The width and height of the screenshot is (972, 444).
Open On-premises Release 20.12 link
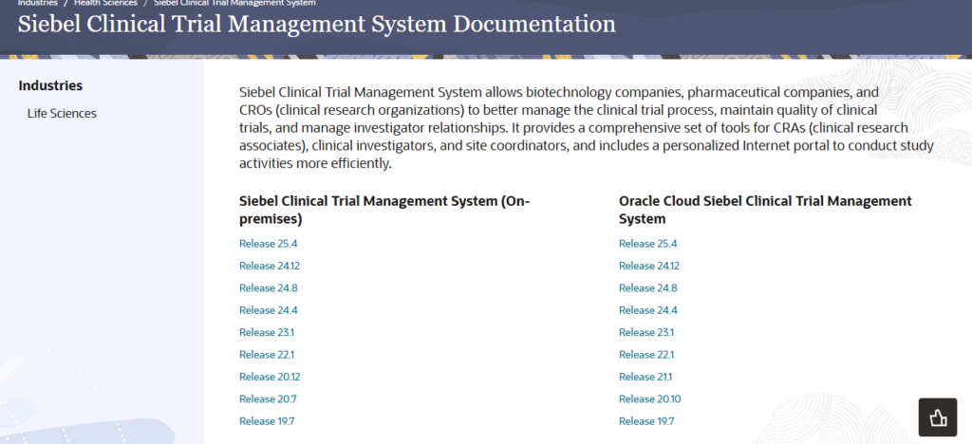pos(270,377)
